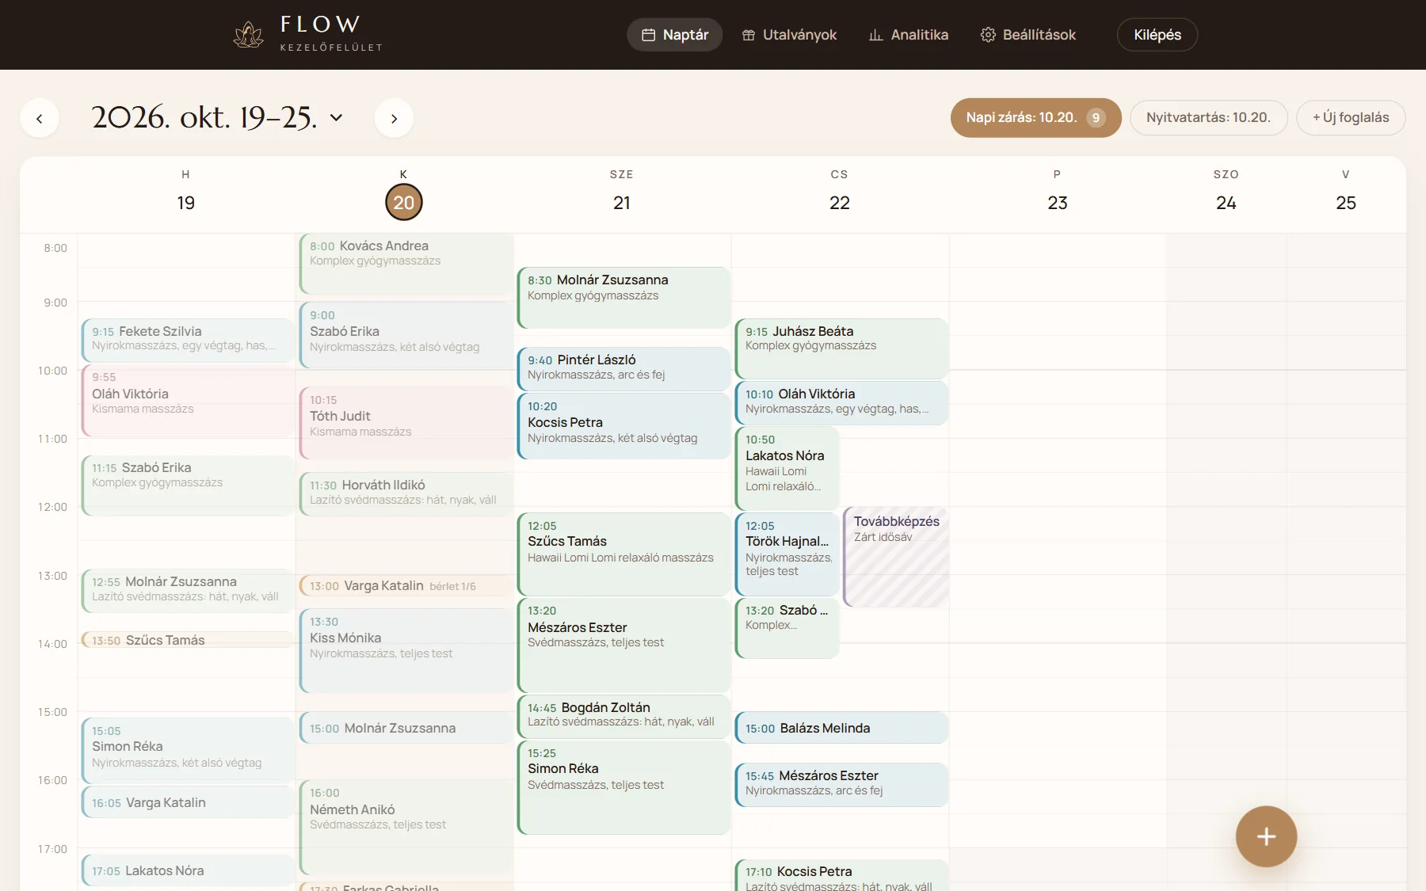Open the Naptár tab

point(675,35)
